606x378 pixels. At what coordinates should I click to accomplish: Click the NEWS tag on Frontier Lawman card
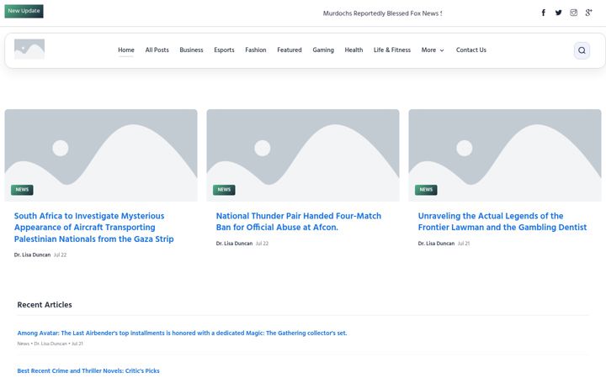coord(426,190)
